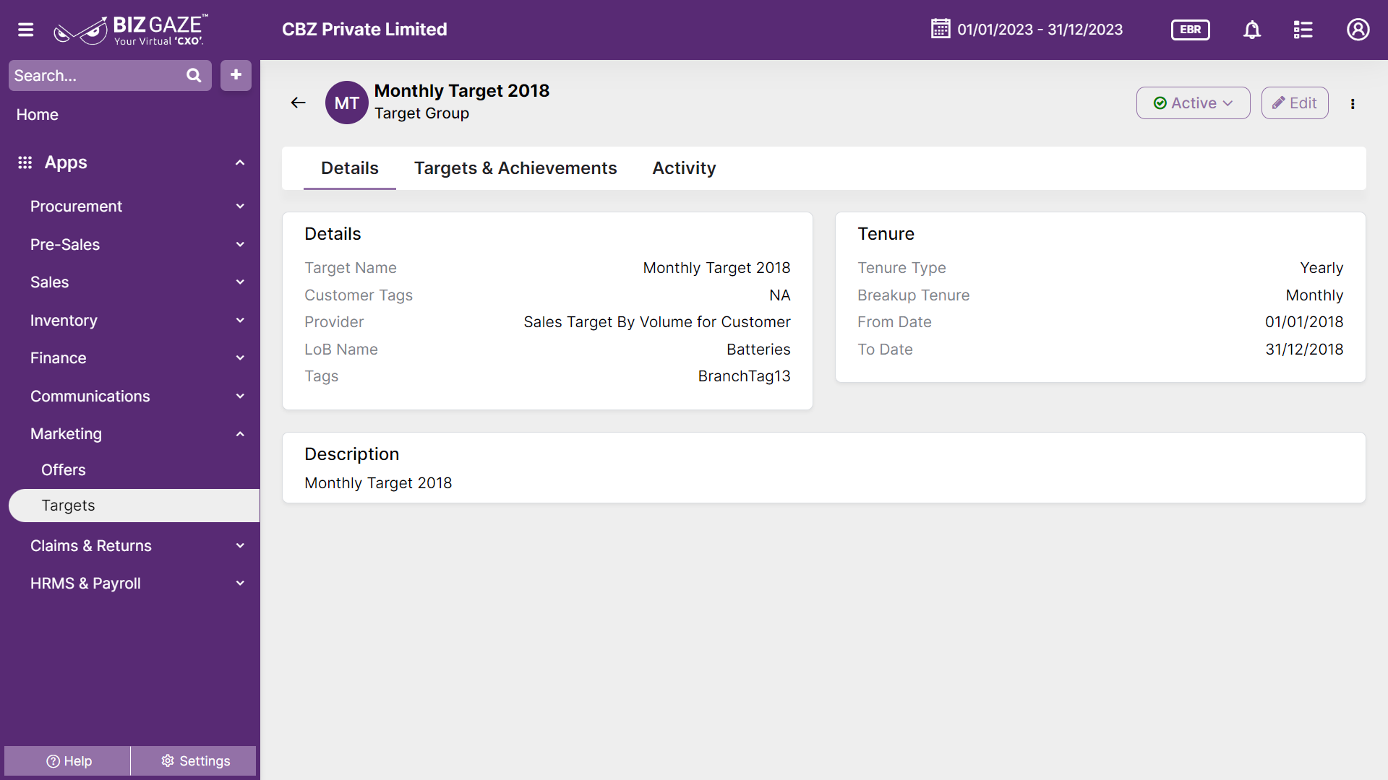Click the Description text 'Monthly Target 2018'
Image resolution: width=1388 pixels, height=780 pixels.
click(x=378, y=483)
